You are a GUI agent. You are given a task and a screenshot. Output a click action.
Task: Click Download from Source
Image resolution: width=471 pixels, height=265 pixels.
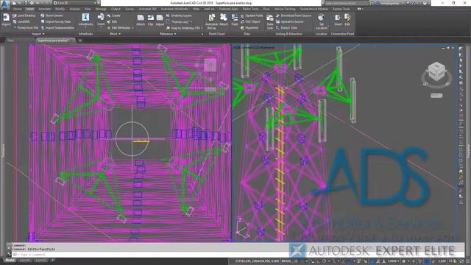[x=294, y=15]
